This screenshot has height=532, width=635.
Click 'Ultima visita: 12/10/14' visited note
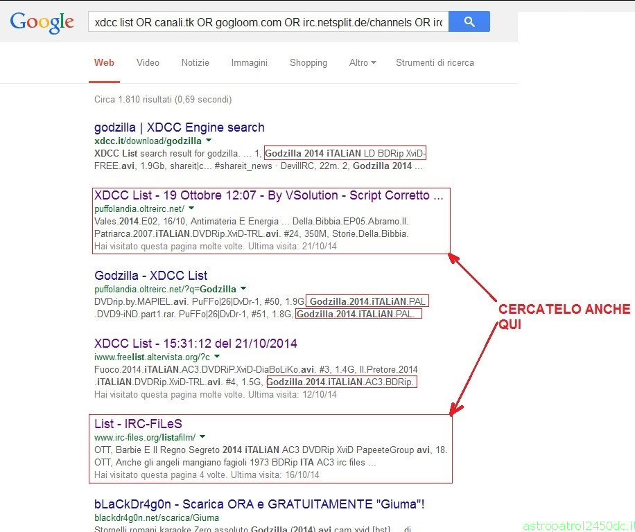[293, 394]
